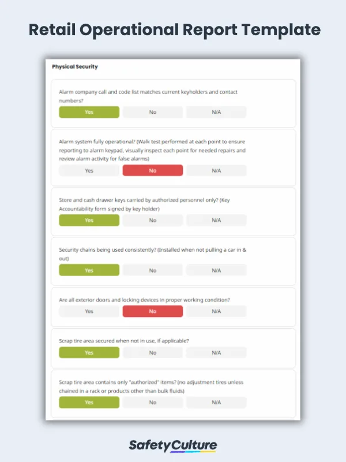Choose No for scrap tire area secured

point(153,352)
